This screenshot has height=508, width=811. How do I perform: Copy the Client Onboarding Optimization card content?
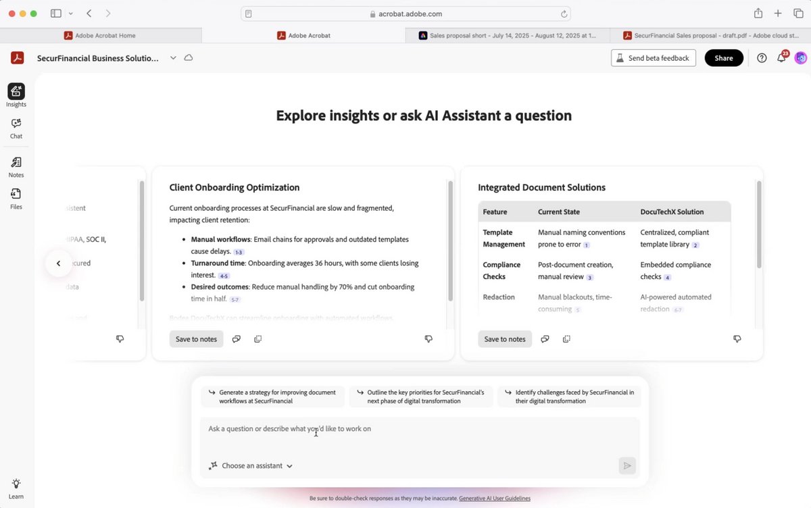[x=258, y=339]
